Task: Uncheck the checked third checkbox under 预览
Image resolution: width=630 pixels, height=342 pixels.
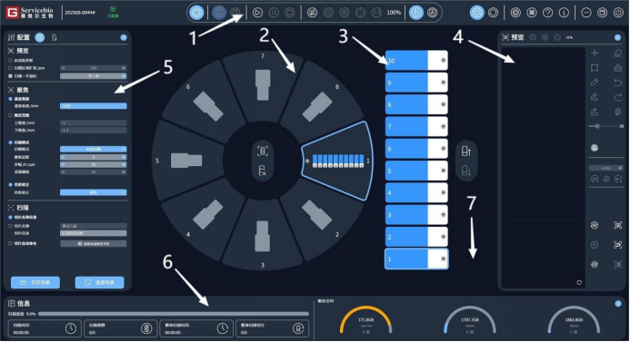Action: click(x=10, y=76)
